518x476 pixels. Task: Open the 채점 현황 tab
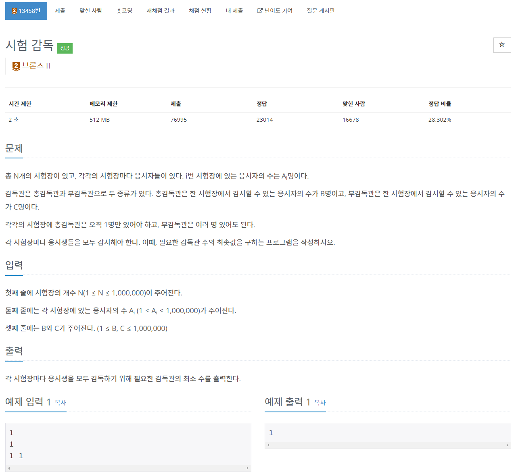click(200, 11)
